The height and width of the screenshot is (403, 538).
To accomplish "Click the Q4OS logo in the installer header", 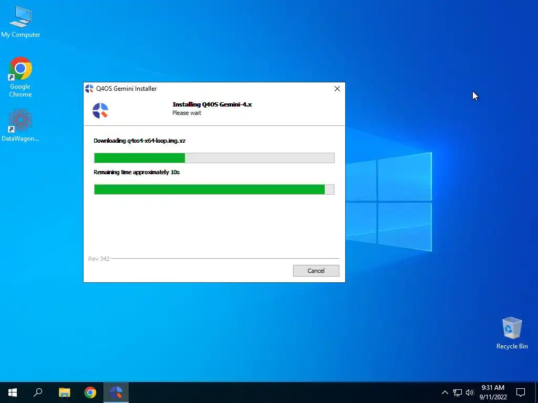I will [x=100, y=110].
